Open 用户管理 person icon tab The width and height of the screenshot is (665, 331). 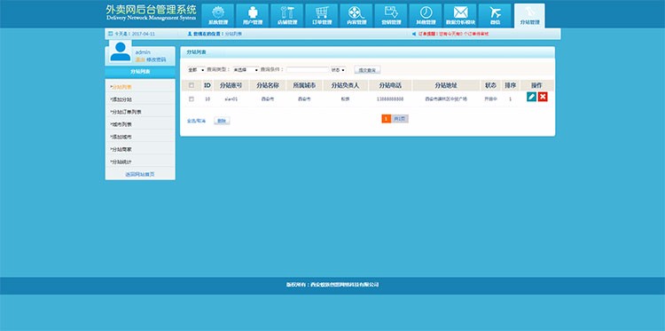(253, 16)
